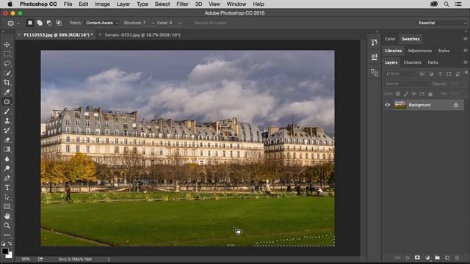Toggle shape layer filter in Layers panel

pyautogui.click(x=449, y=74)
